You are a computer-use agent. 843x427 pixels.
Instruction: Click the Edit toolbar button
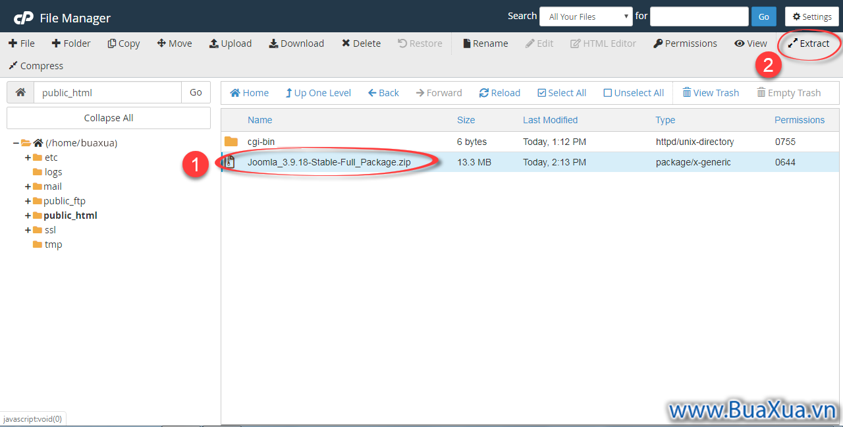click(x=539, y=43)
